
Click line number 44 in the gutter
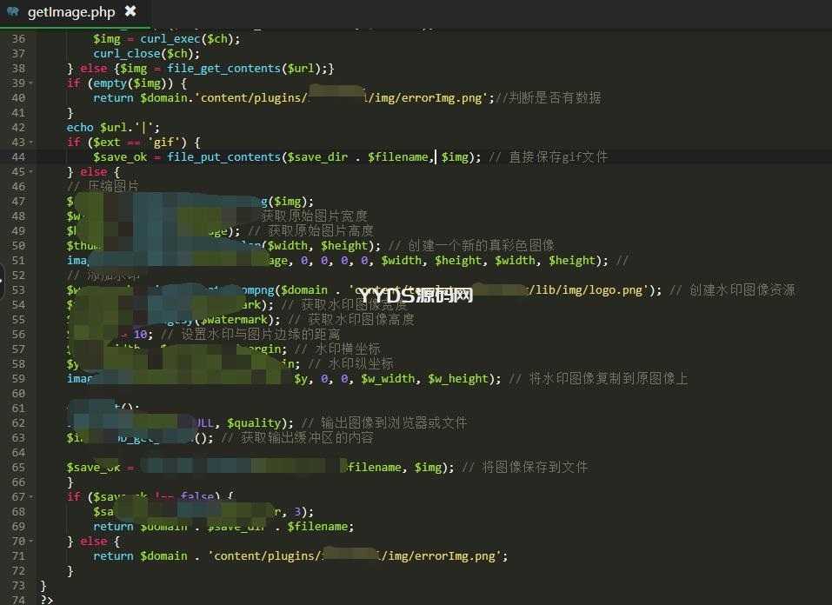pyautogui.click(x=18, y=157)
